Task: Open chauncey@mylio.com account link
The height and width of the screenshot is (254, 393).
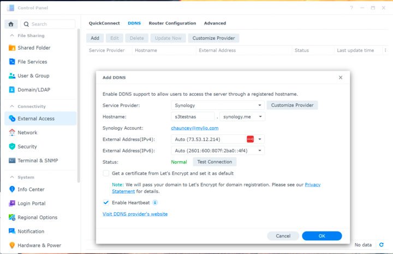Action: tap(195, 128)
